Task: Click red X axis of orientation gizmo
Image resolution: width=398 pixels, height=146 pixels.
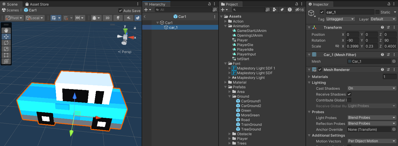Action: coord(131,38)
